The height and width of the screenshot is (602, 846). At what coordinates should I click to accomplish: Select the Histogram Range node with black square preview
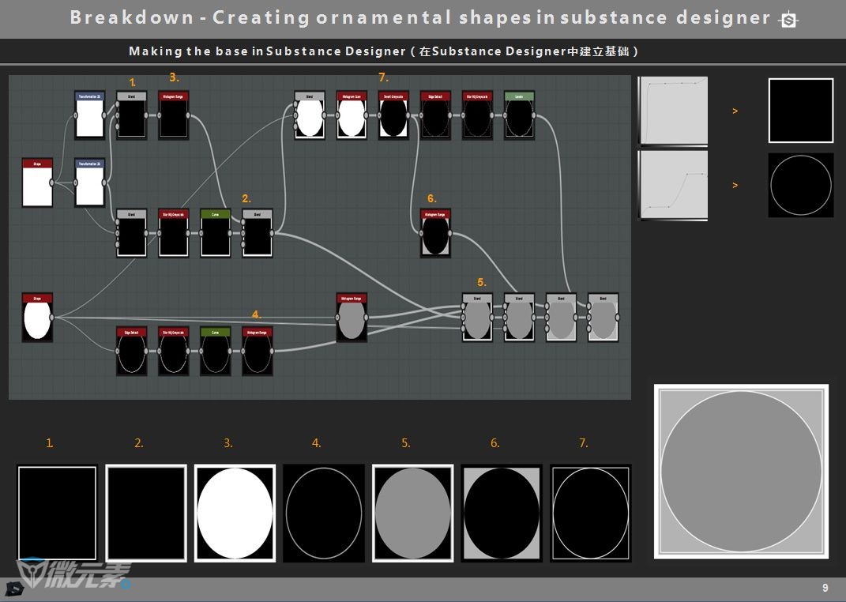click(x=174, y=115)
